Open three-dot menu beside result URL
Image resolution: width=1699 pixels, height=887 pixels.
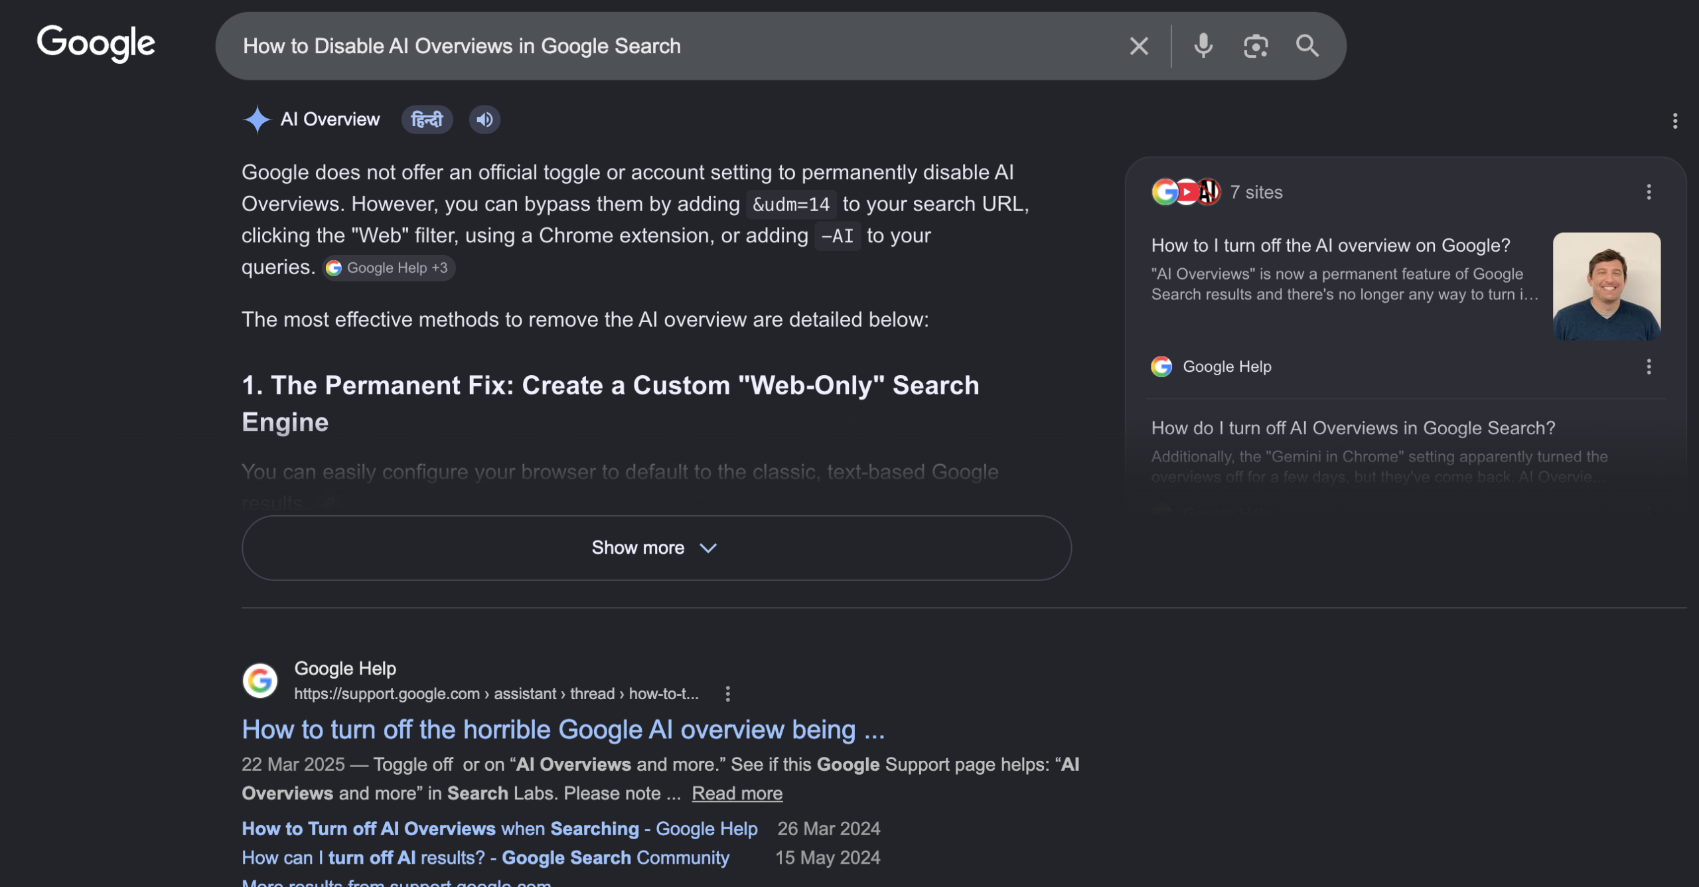pyautogui.click(x=728, y=694)
